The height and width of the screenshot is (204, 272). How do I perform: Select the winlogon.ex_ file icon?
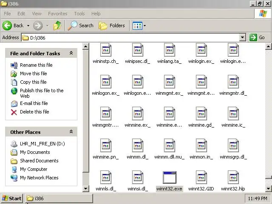[106, 82]
